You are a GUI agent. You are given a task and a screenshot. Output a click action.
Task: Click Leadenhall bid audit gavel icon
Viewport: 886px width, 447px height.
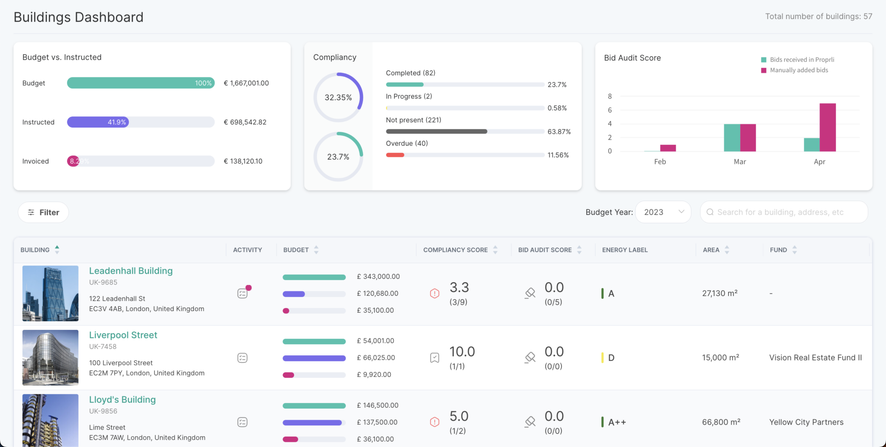click(530, 294)
